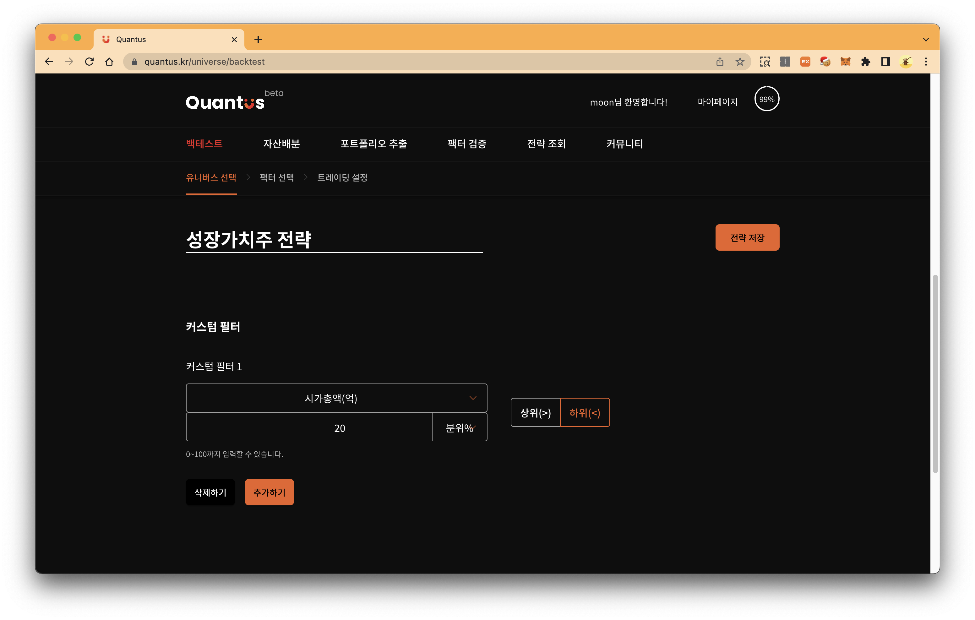Reload the page with the refresh icon

90,62
